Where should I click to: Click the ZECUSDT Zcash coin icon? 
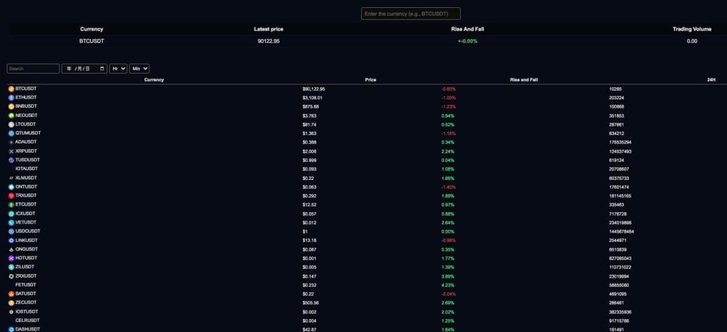point(11,302)
